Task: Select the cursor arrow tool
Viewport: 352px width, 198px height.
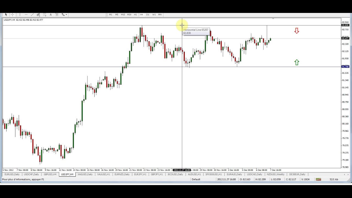Action: [6, 15]
